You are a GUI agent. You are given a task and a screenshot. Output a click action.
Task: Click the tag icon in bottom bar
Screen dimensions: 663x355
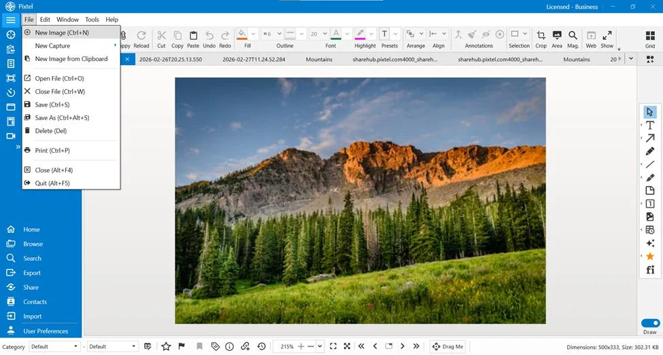(x=216, y=347)
